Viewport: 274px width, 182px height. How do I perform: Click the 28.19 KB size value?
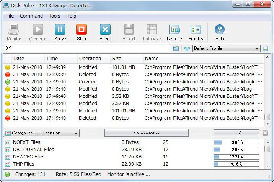point(132,150)
